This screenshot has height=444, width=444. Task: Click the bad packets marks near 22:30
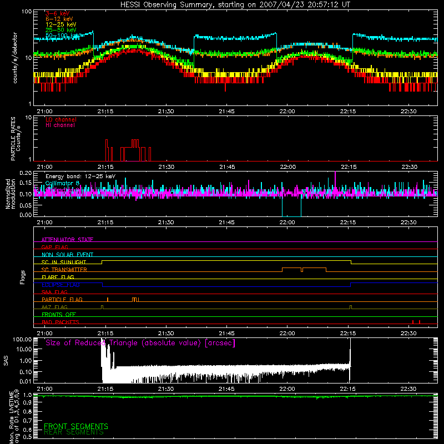click(416, 322)
